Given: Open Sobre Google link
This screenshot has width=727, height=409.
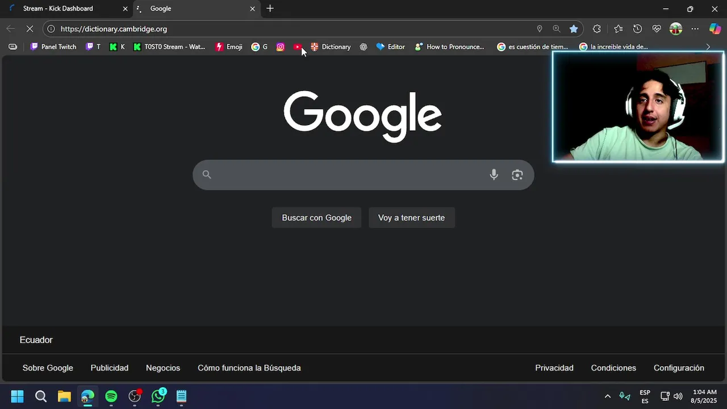Looking at the screenshot, I should [48, 368].
